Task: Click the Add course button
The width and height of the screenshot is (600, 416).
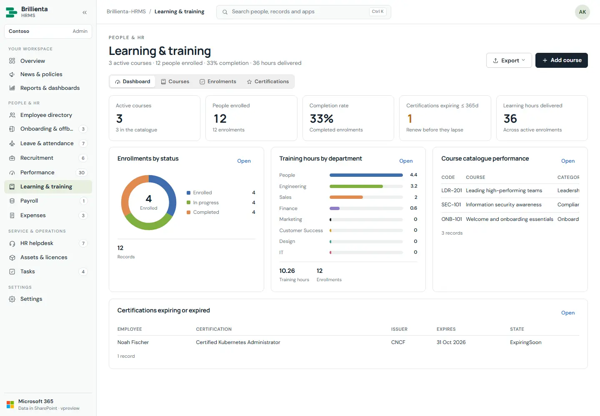Action: click(562, 60)
